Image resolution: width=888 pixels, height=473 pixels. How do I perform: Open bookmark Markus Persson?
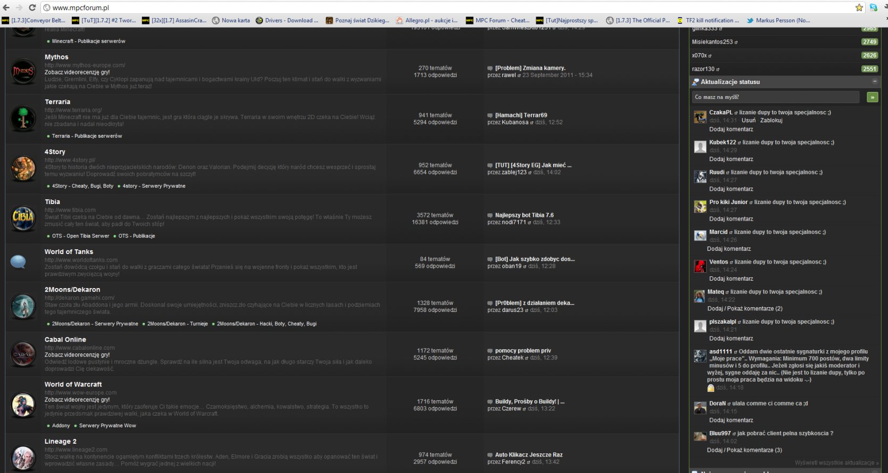click(778, 20)
